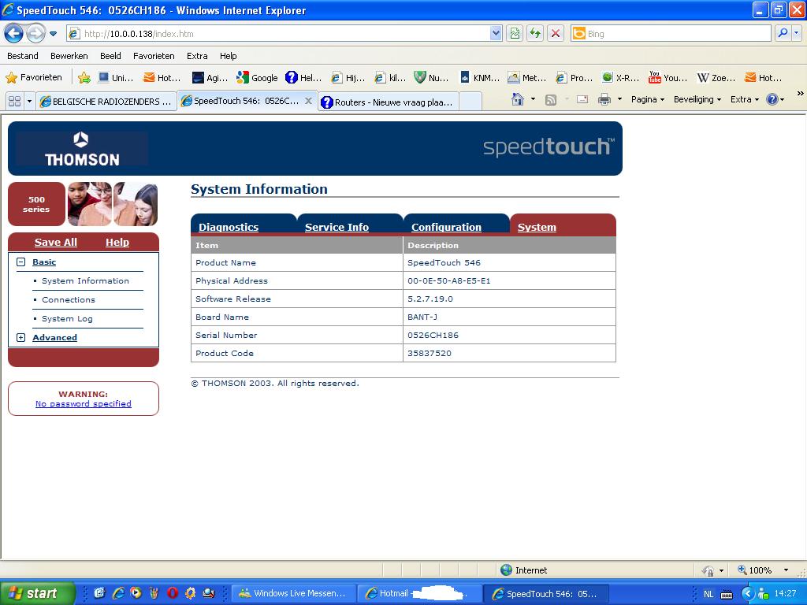
Task: Open the Configuration tab
Action: pyautogui.click(x=446, y=227)
